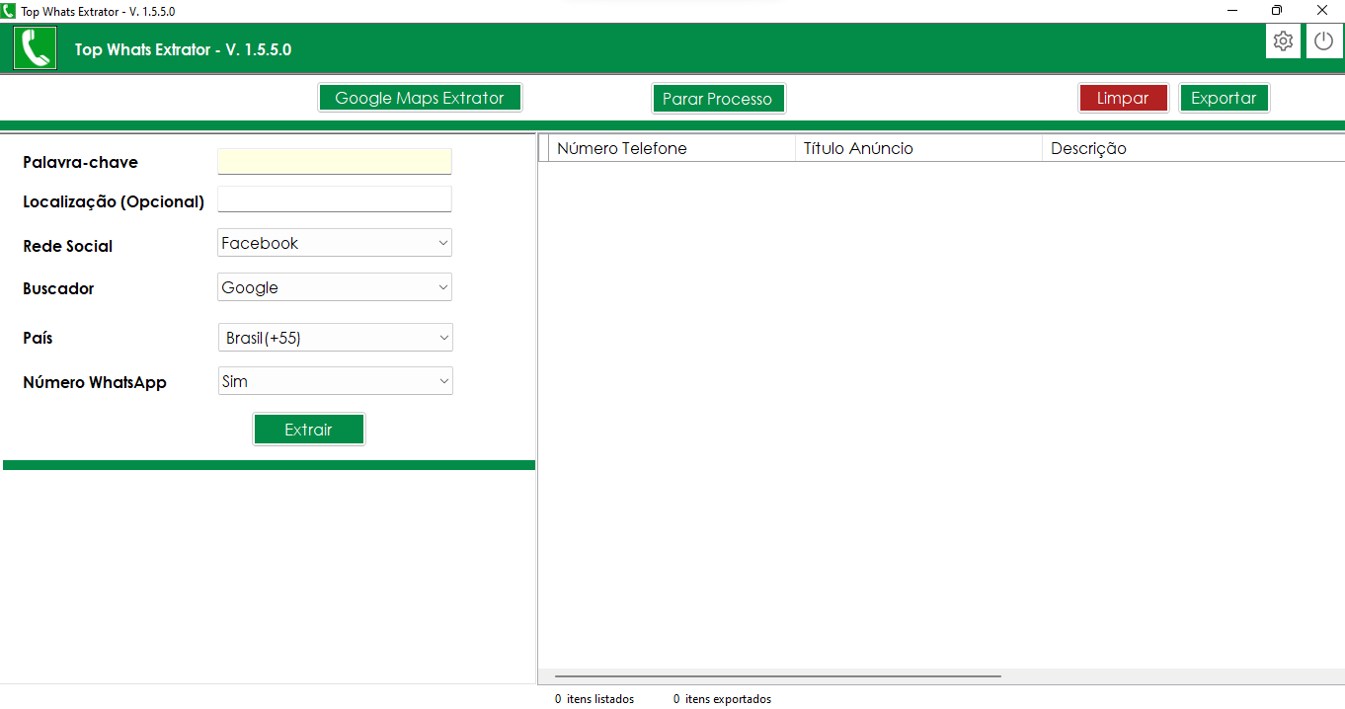Click the Buscador label
Image resolution: width=1345 pixels, height=709 pixels.
58,288
